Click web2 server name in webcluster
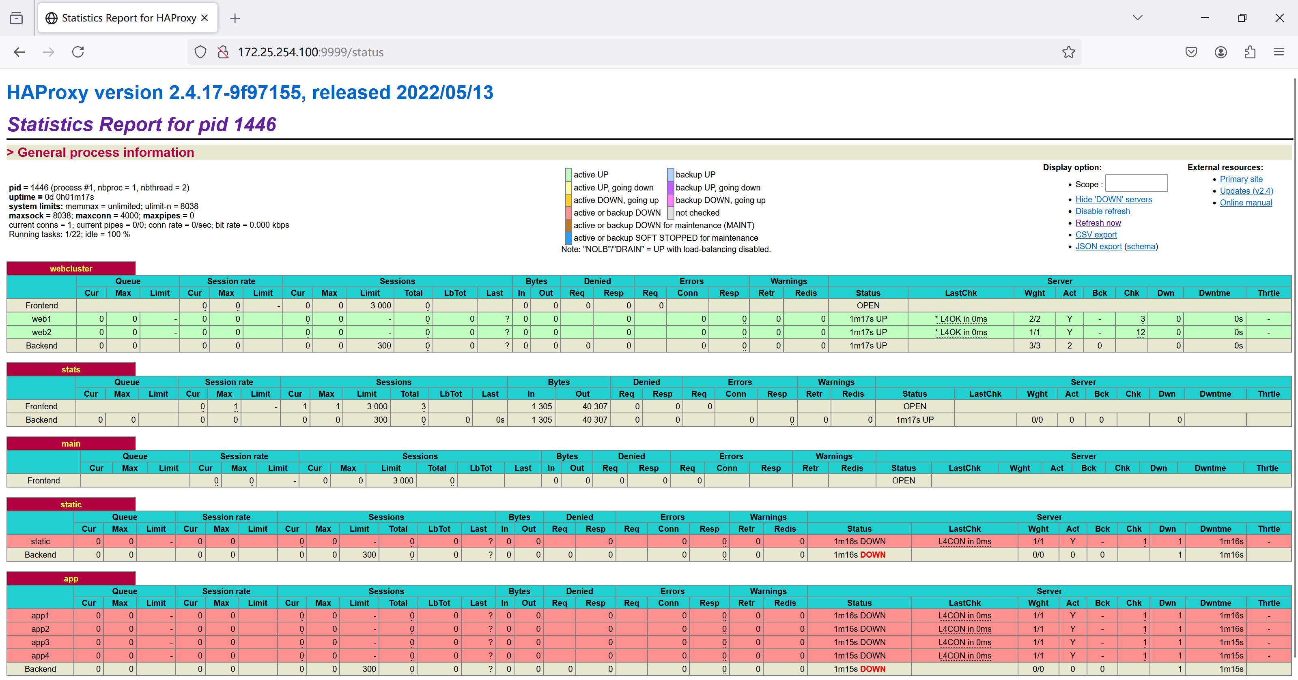1298x680 pixels. coord(41,332)
